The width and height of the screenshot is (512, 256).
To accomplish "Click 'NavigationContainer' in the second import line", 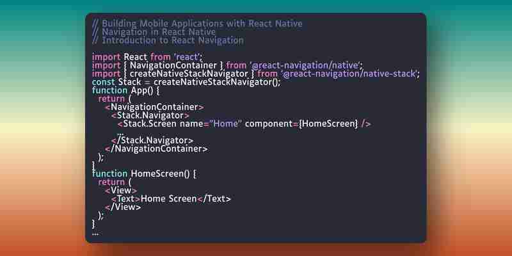I will [x=173, y=66].
